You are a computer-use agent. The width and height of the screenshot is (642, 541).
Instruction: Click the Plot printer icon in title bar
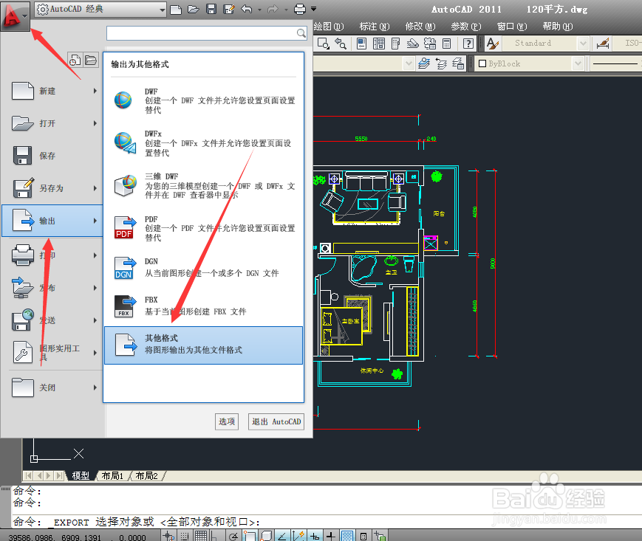point(300,9)
